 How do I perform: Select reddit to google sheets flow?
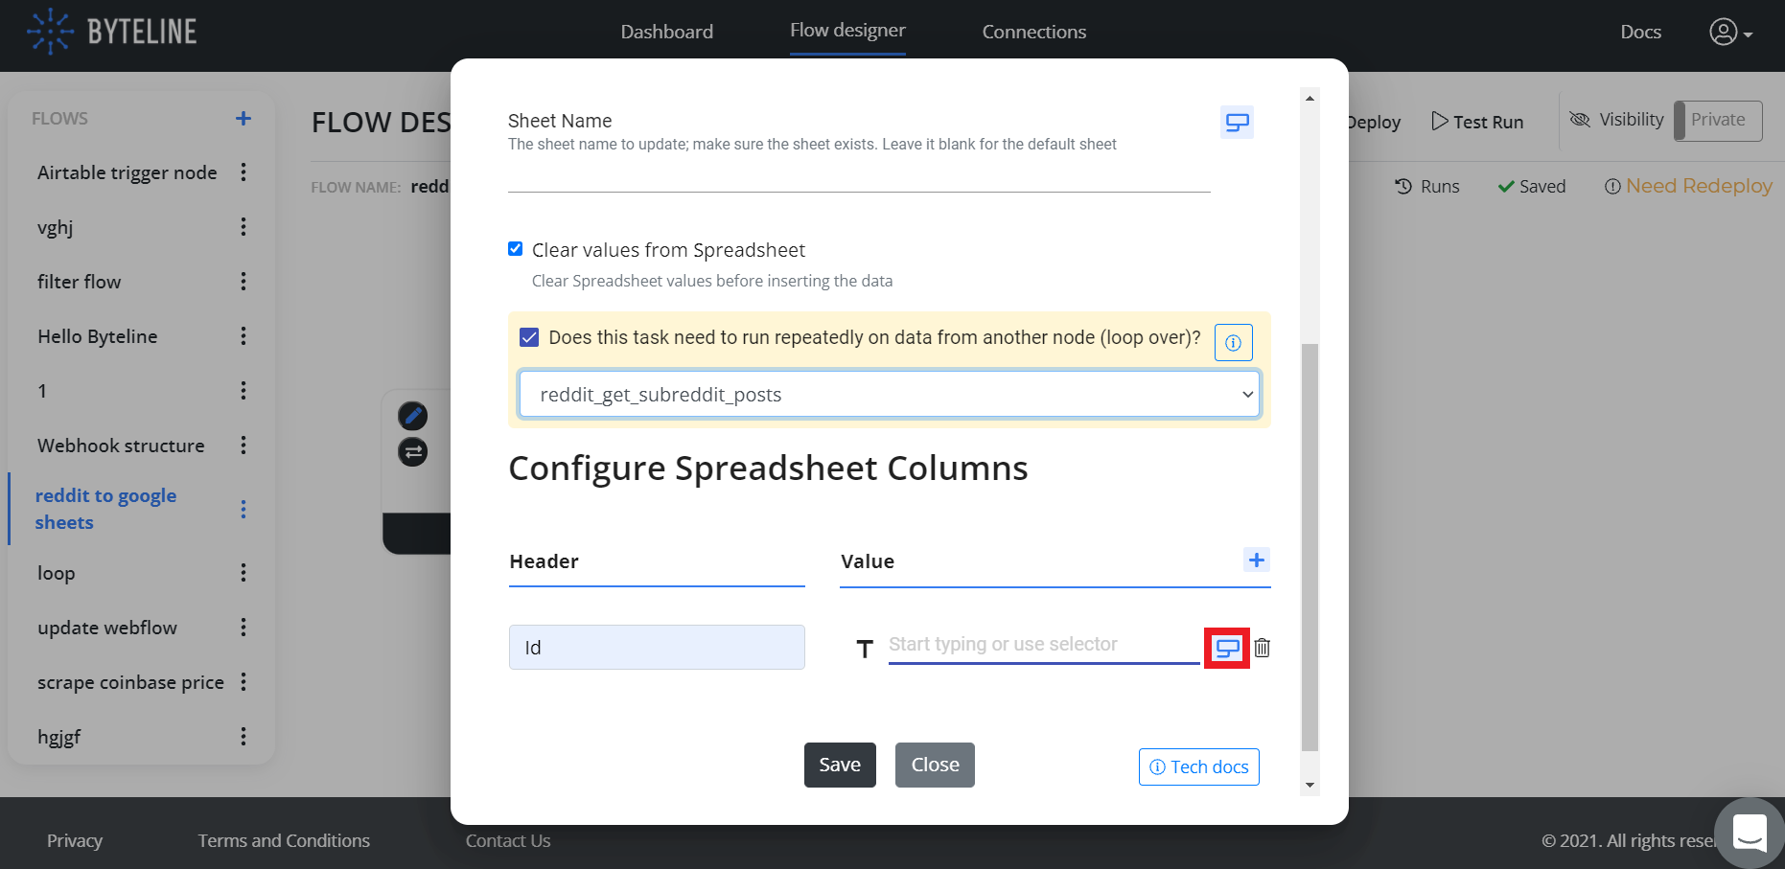(105, 509)
